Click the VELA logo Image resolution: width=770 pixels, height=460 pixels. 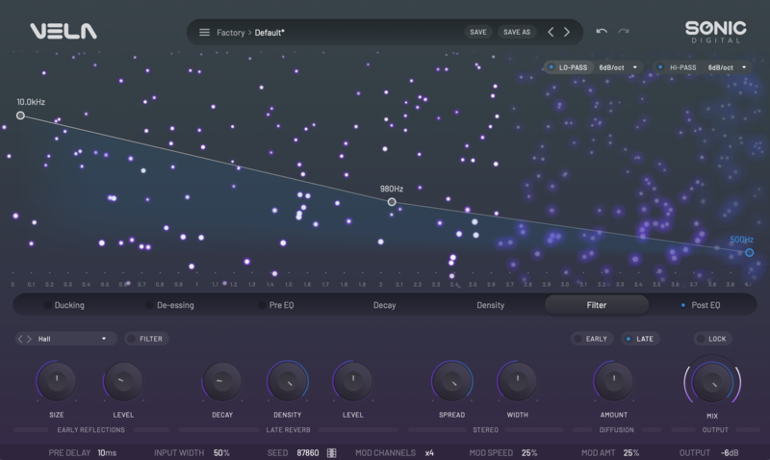(64, 32)
